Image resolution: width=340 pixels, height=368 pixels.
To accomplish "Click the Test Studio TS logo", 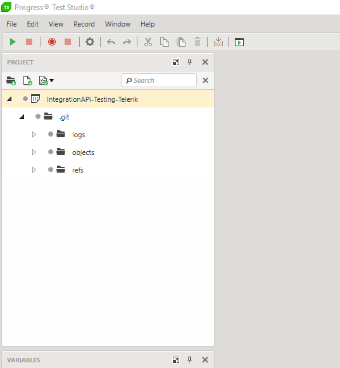I will click(6, 7).
